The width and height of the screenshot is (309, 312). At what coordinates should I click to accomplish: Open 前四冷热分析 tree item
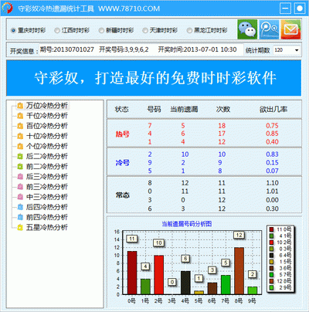[47, 217]
